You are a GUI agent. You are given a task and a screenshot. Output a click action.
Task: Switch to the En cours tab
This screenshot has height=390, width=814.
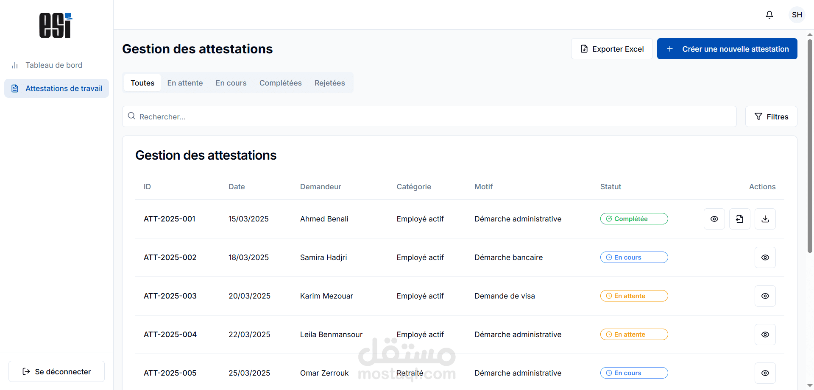tap(231, 83)
